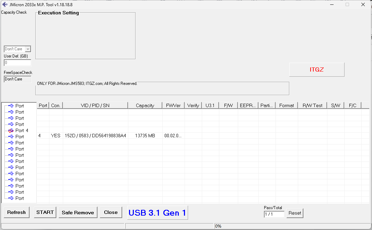This screenshot has width=372, height=230.
Task: Click the U3.1 column header
Action: tap(210, 105)
